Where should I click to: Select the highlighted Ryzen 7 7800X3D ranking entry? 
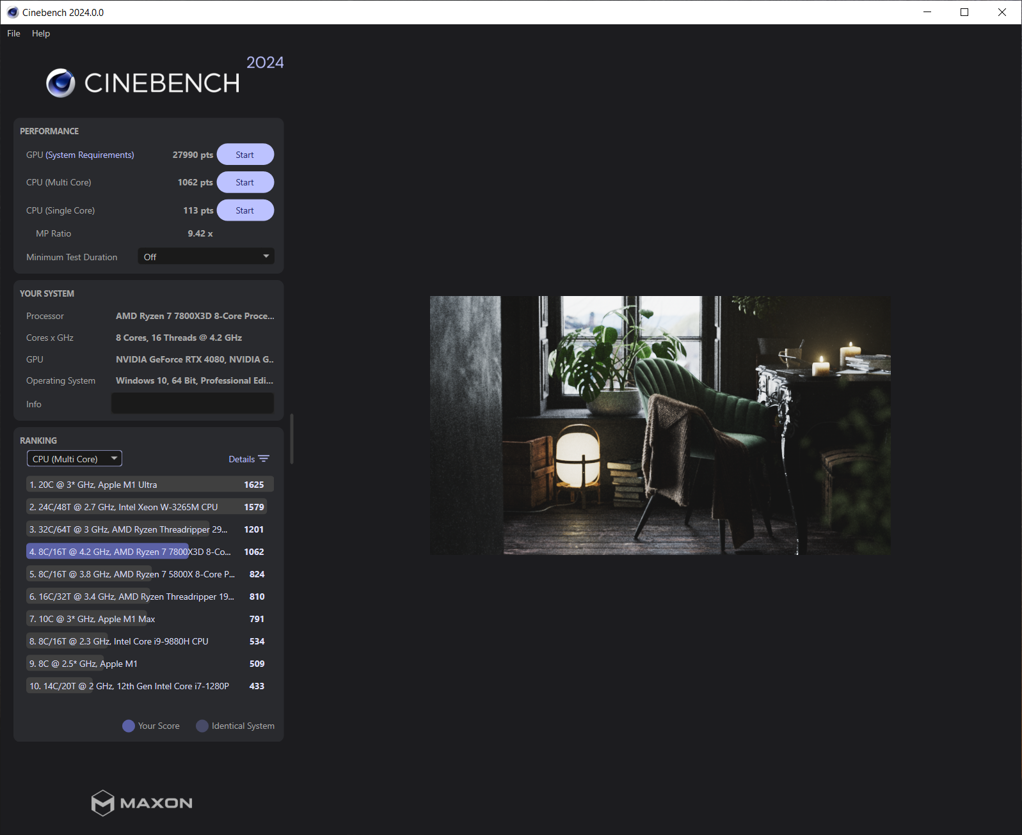click(150, 552)
